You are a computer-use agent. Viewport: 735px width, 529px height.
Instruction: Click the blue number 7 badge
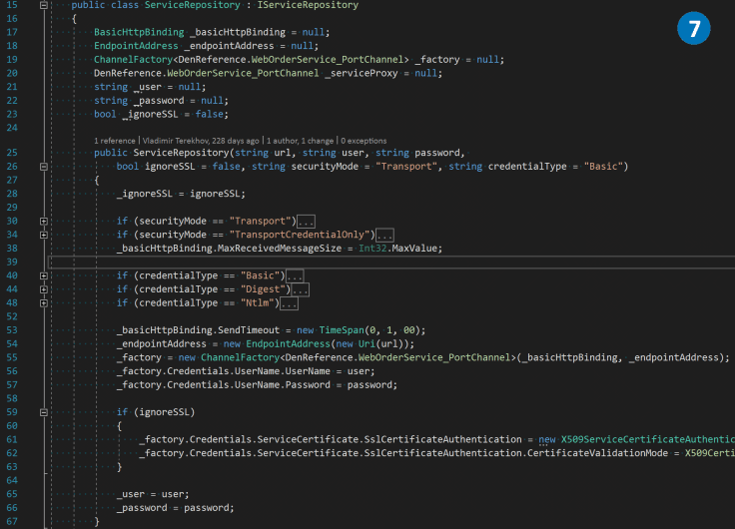693,29
